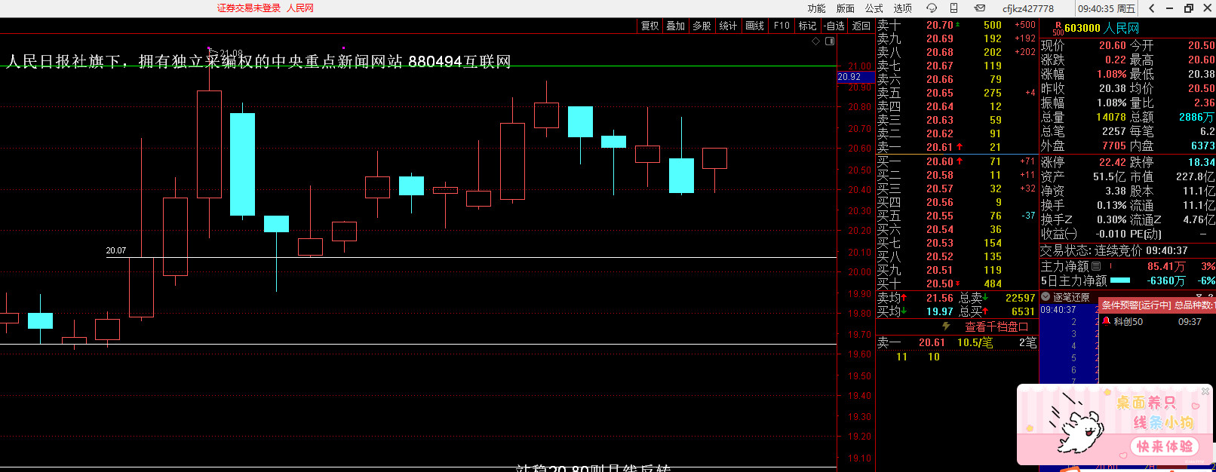Close the pink puppy advertisement popup
The height and width of the screenshot is (472, 1216).
1205,391
